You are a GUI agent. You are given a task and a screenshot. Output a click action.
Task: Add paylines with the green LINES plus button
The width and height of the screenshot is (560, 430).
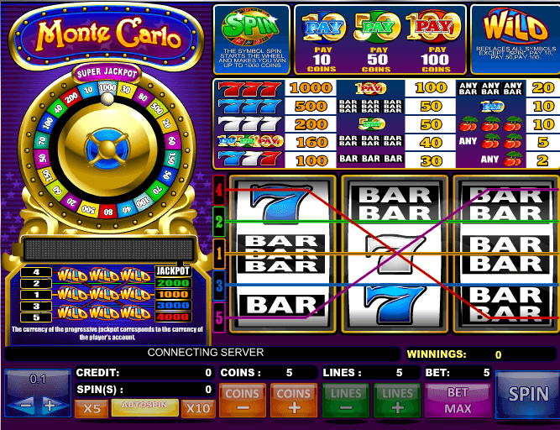click(397, 401)
